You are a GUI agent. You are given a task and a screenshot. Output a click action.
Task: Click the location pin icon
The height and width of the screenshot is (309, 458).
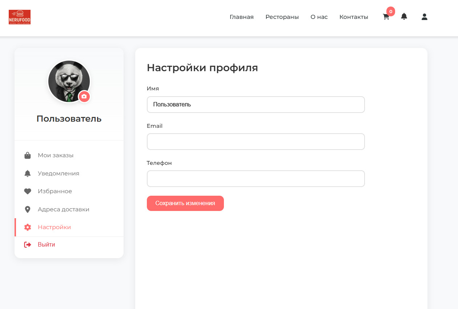point(28,210)
